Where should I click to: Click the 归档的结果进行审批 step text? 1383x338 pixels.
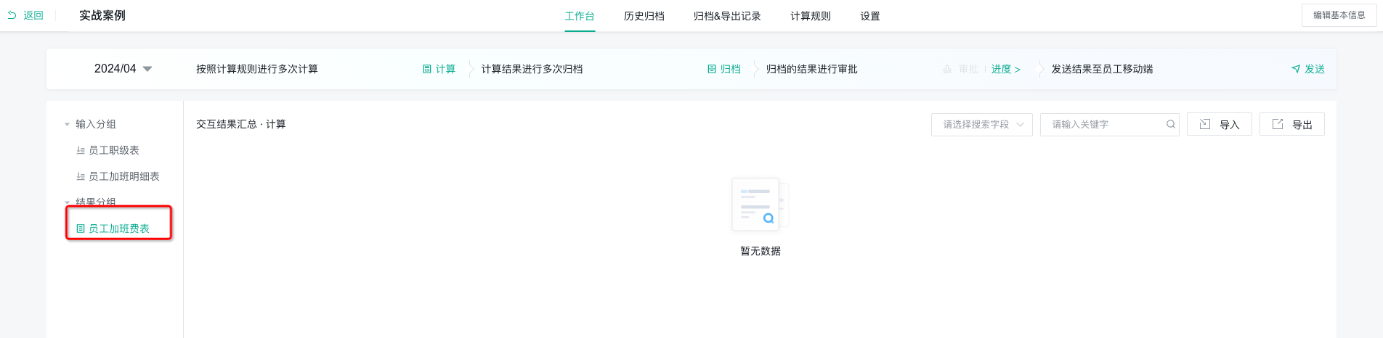click(x=812, y=69)
